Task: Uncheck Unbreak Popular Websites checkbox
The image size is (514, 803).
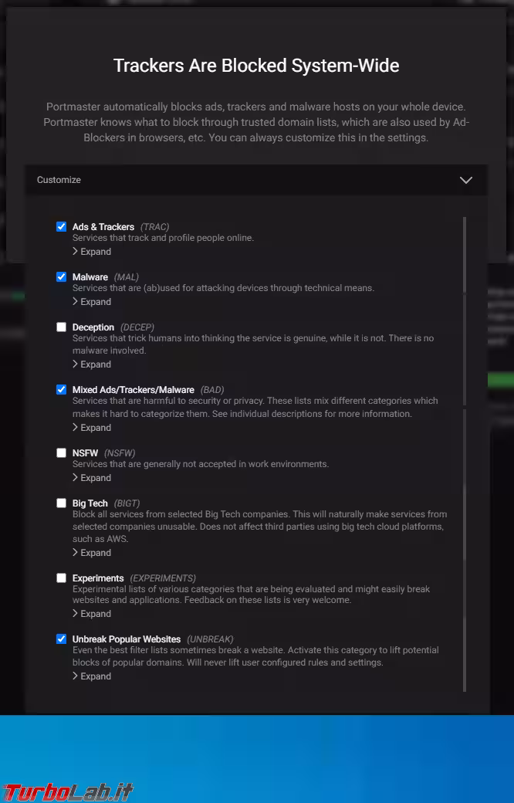Action: (62, 639)
